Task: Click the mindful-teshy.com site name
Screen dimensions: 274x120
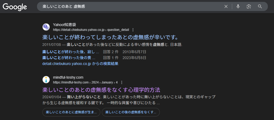Action: [x=68, y=77]
